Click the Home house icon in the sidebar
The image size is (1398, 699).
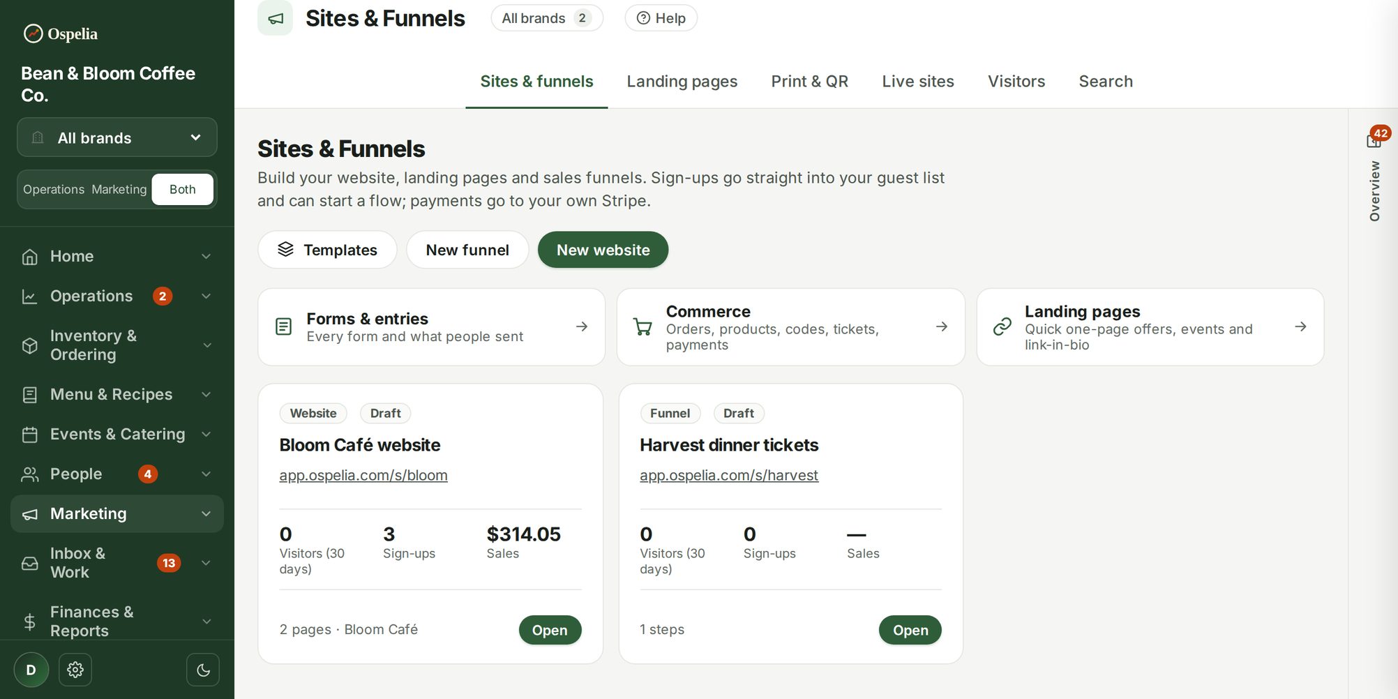tap(30, 257)
